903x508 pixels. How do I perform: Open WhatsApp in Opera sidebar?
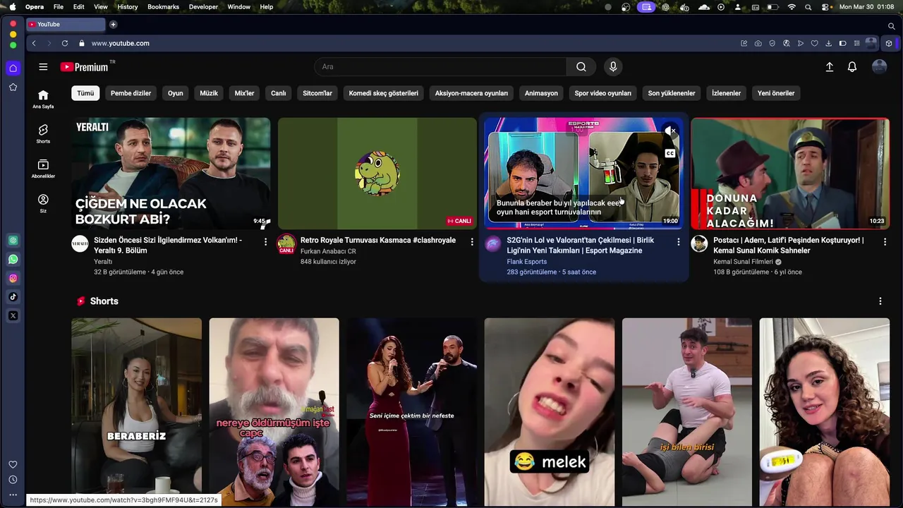click(x=13, y=260)
